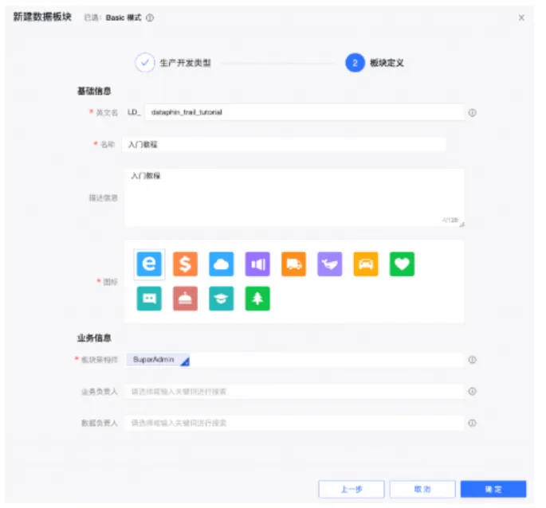
Task: Select the orange car icon
Action: (366, 264)
